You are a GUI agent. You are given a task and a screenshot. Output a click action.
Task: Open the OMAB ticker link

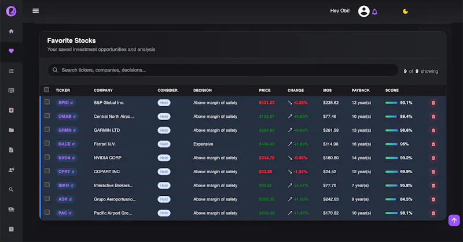coord(67,117)
